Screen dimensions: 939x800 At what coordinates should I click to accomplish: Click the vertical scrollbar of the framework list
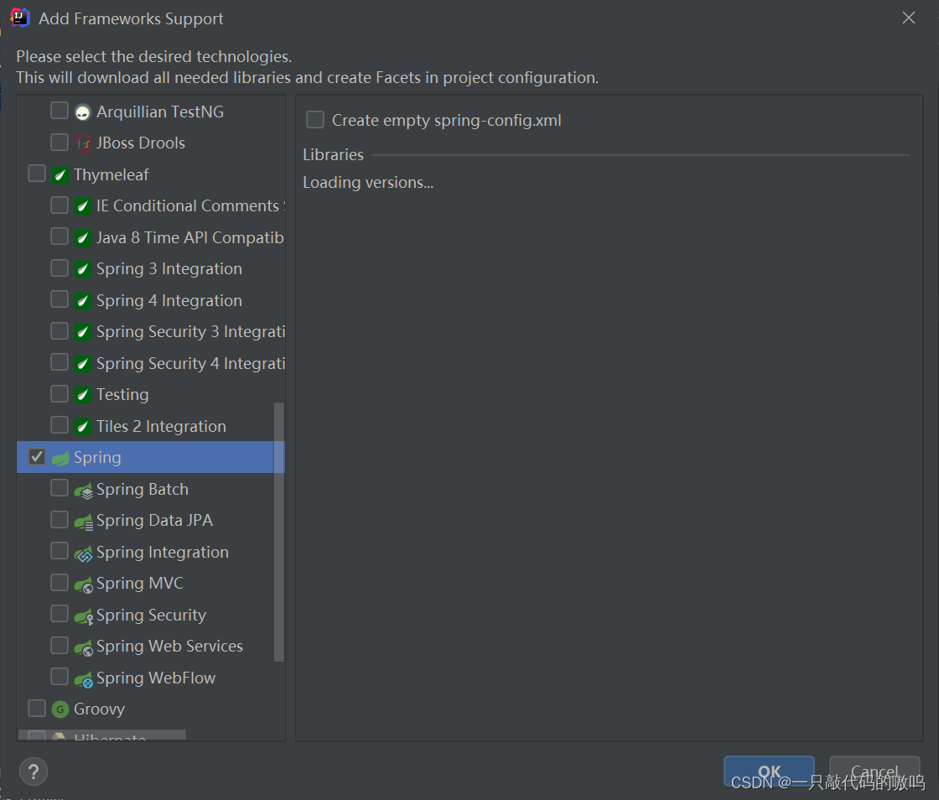tap(279, 532)
